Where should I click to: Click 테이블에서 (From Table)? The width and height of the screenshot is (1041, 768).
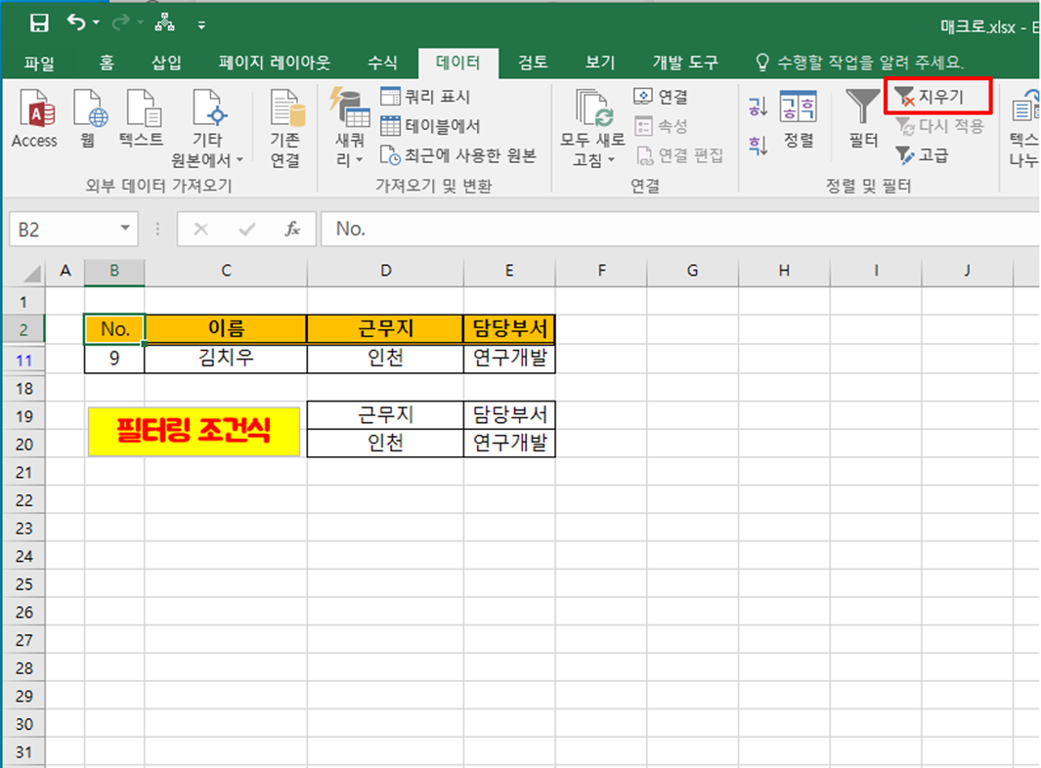coord(430,126)
